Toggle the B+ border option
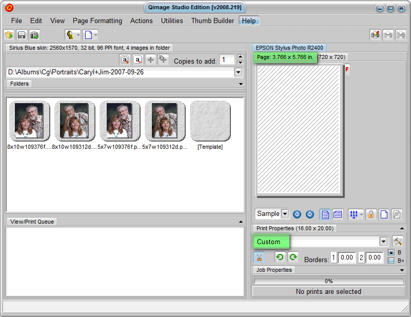 point(391,261)
